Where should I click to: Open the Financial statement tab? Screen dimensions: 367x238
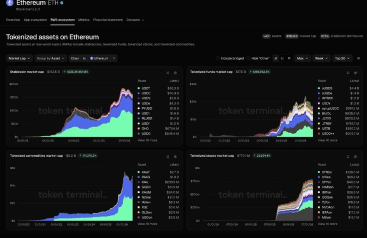[108, 20]
